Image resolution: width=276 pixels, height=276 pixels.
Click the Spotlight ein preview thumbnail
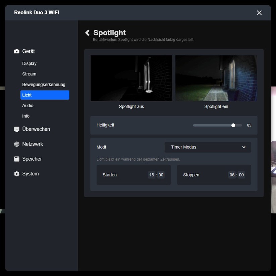point(216,78)
